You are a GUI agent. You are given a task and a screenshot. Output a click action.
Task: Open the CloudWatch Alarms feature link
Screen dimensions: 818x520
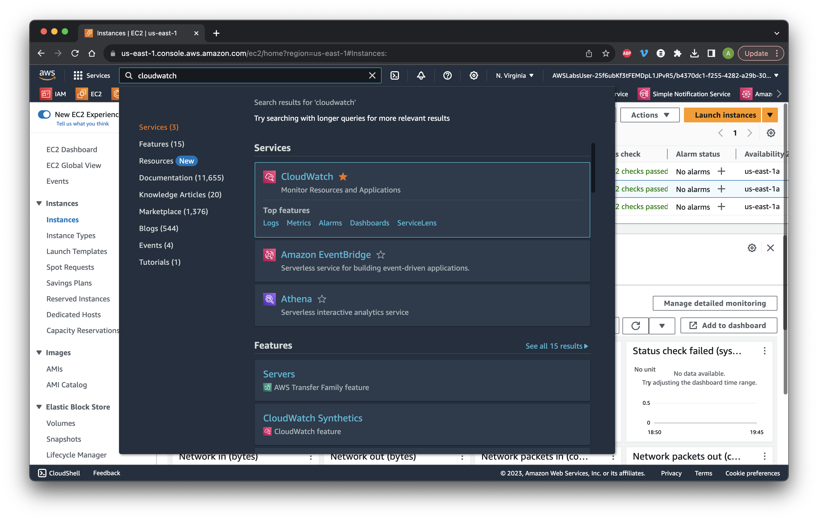coord(330,223)
